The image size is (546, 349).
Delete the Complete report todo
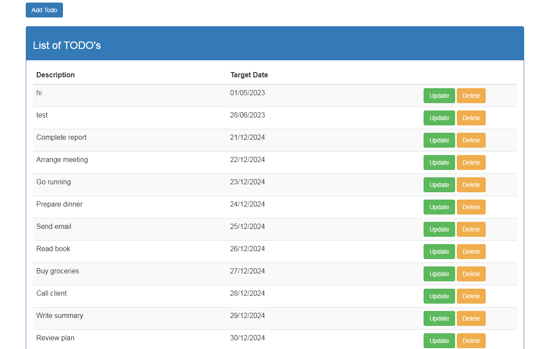[x=471, y=140]
